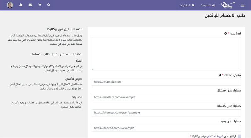Click the textarea resize handle corner
The image size is (251, 138).
(93, 69)
